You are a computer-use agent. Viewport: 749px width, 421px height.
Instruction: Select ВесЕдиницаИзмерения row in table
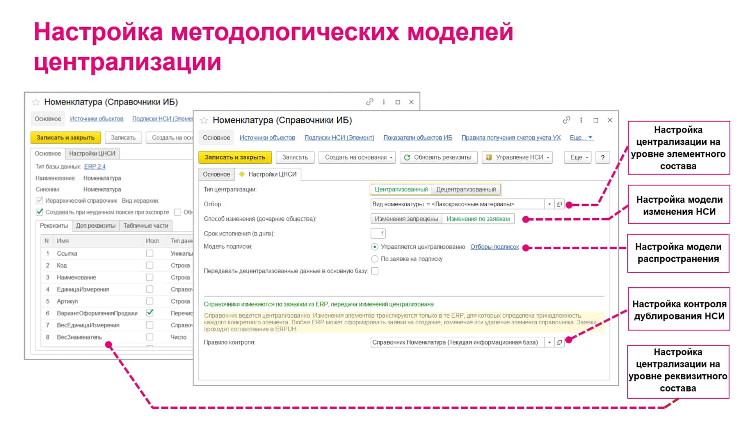tap(117, 325)
